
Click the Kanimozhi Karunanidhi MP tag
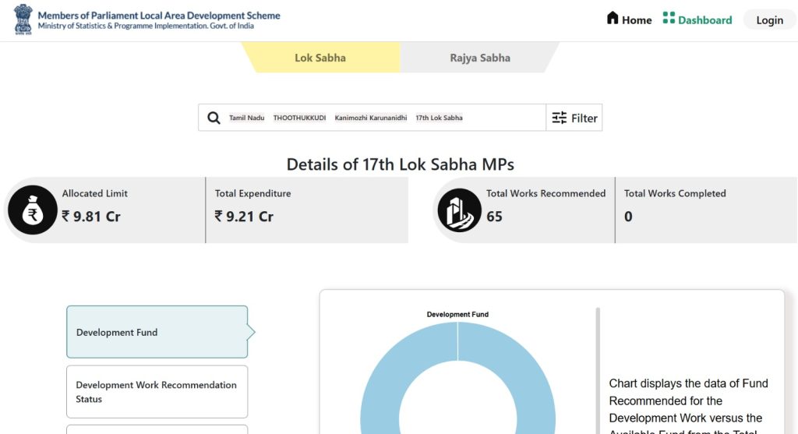click(371, 118)
